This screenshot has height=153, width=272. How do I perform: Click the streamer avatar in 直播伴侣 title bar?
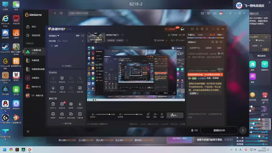click(x=183, y=29)
